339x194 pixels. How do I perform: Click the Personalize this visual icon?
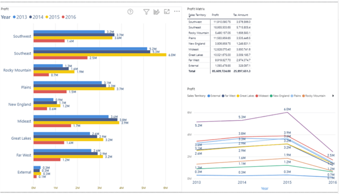tap(156, 12)
